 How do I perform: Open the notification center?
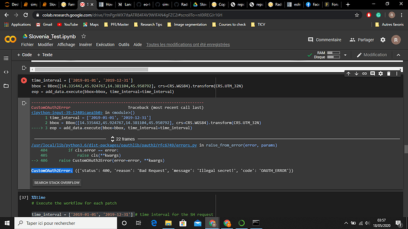point(399,223)
